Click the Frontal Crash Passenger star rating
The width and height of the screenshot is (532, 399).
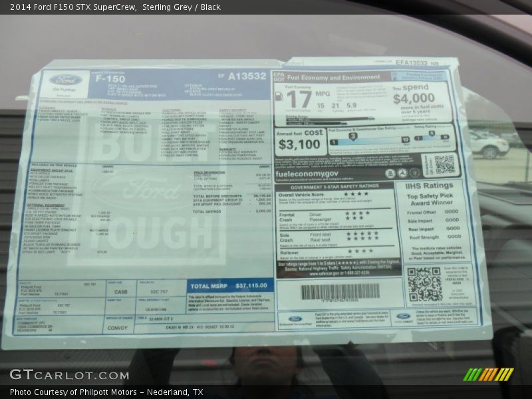pyautogui.click(x=354, y=218)
